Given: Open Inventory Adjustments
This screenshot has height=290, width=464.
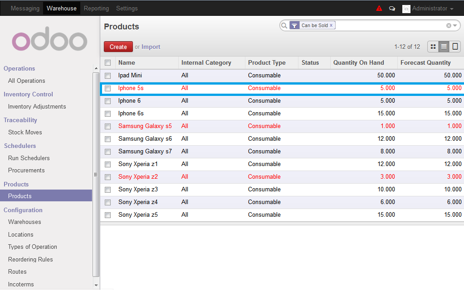Looking at the screenshot, I should pyautogui.click(x=37, y=107).
